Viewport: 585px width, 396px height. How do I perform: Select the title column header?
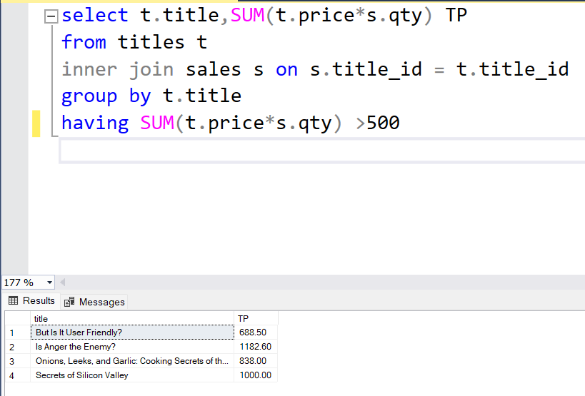coord(132,318)
